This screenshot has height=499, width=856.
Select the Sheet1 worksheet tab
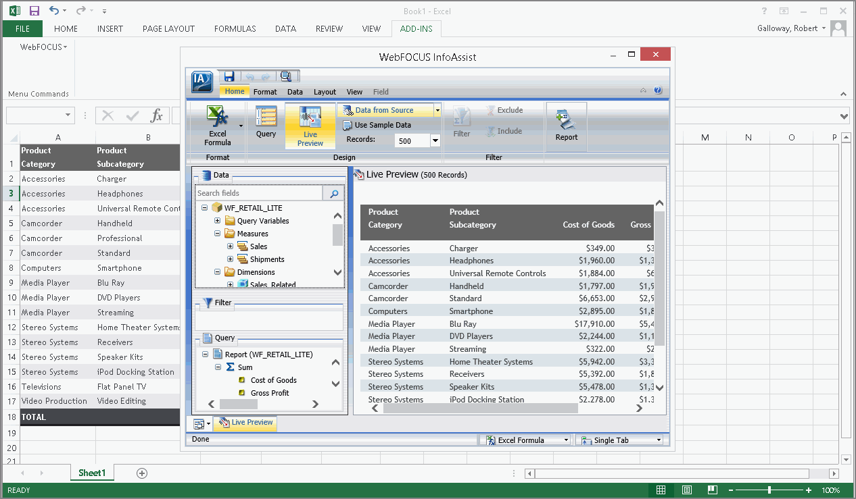point(92,473)
